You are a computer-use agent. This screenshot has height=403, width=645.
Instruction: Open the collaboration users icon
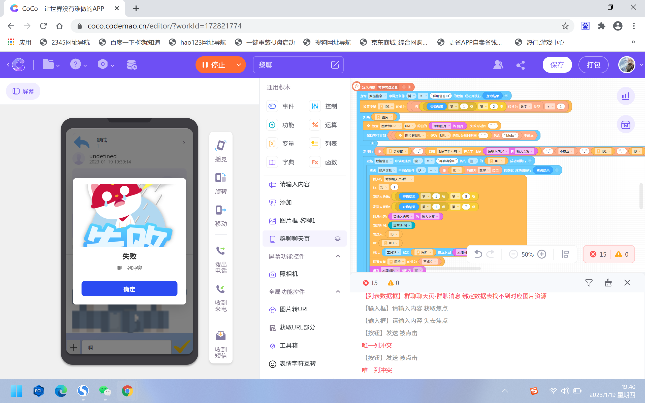[498, 65]
